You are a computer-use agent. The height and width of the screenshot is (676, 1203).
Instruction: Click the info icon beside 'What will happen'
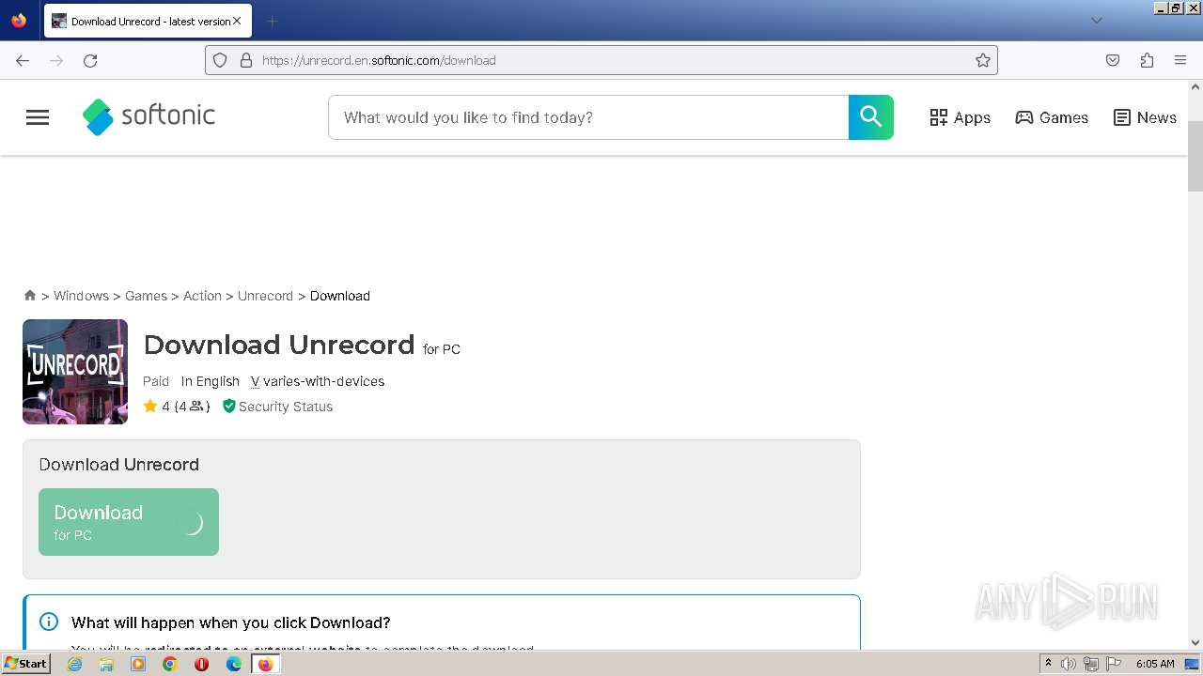[x=49, y=622]
